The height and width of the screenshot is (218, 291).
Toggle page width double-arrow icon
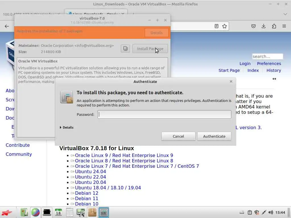coord(274,79)
